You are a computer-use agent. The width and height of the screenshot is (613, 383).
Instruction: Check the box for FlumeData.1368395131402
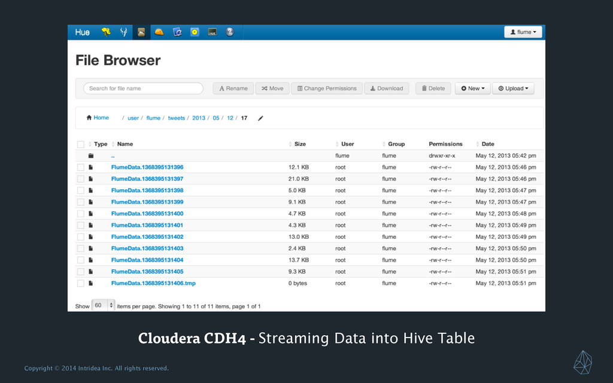(81, 237)
